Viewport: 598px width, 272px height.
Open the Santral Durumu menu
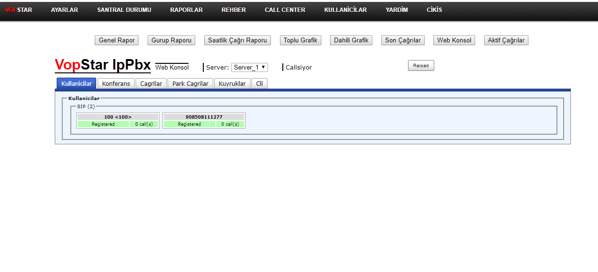[x=124, y=10]
